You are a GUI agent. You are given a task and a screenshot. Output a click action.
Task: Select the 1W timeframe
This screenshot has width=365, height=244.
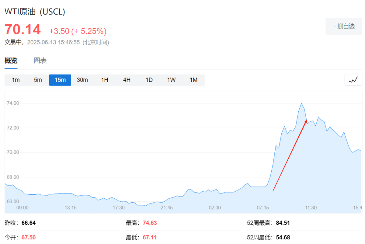171,80
